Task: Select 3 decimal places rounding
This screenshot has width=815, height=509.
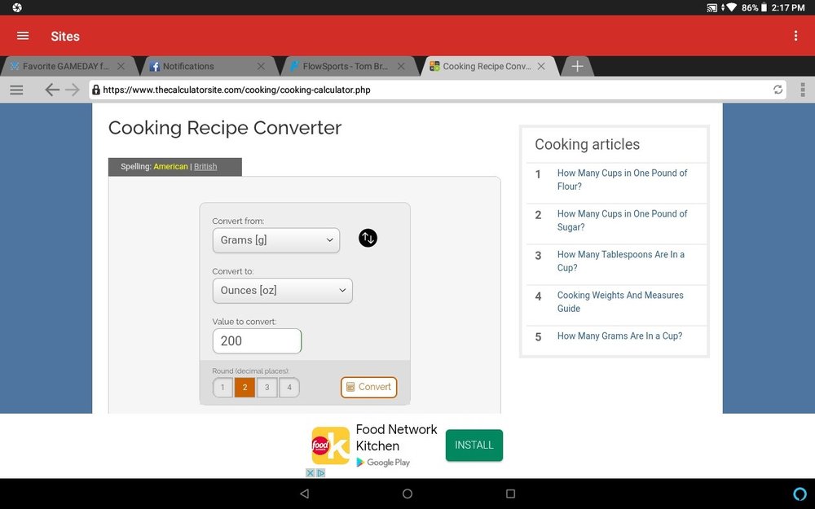Action: (267, 388)
